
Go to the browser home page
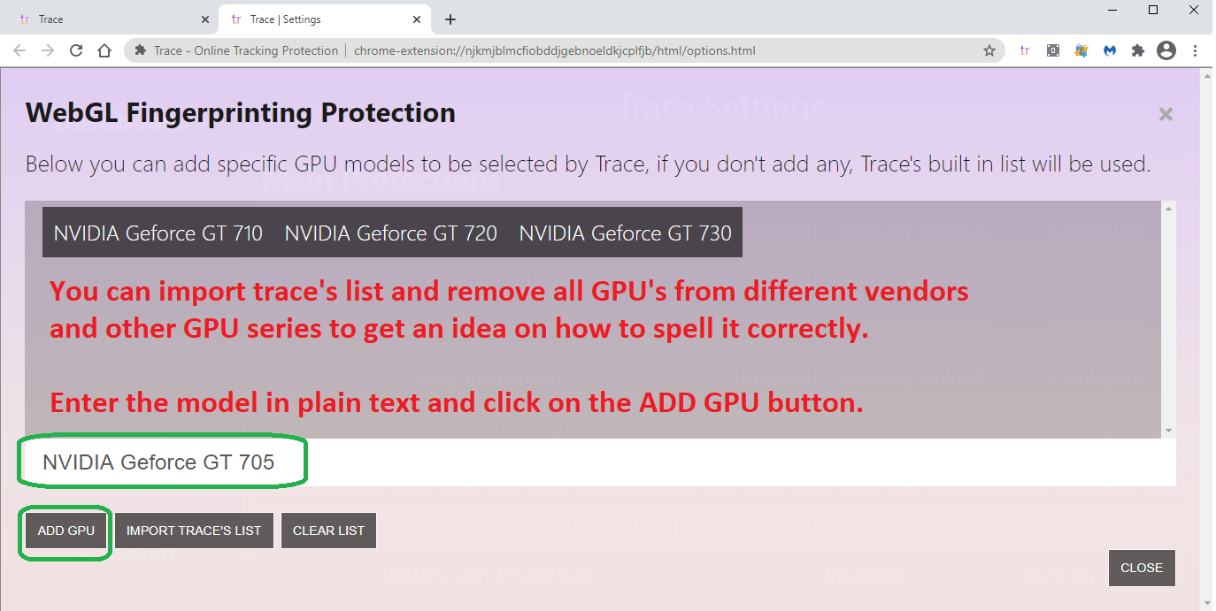click(x=104, y=50)
